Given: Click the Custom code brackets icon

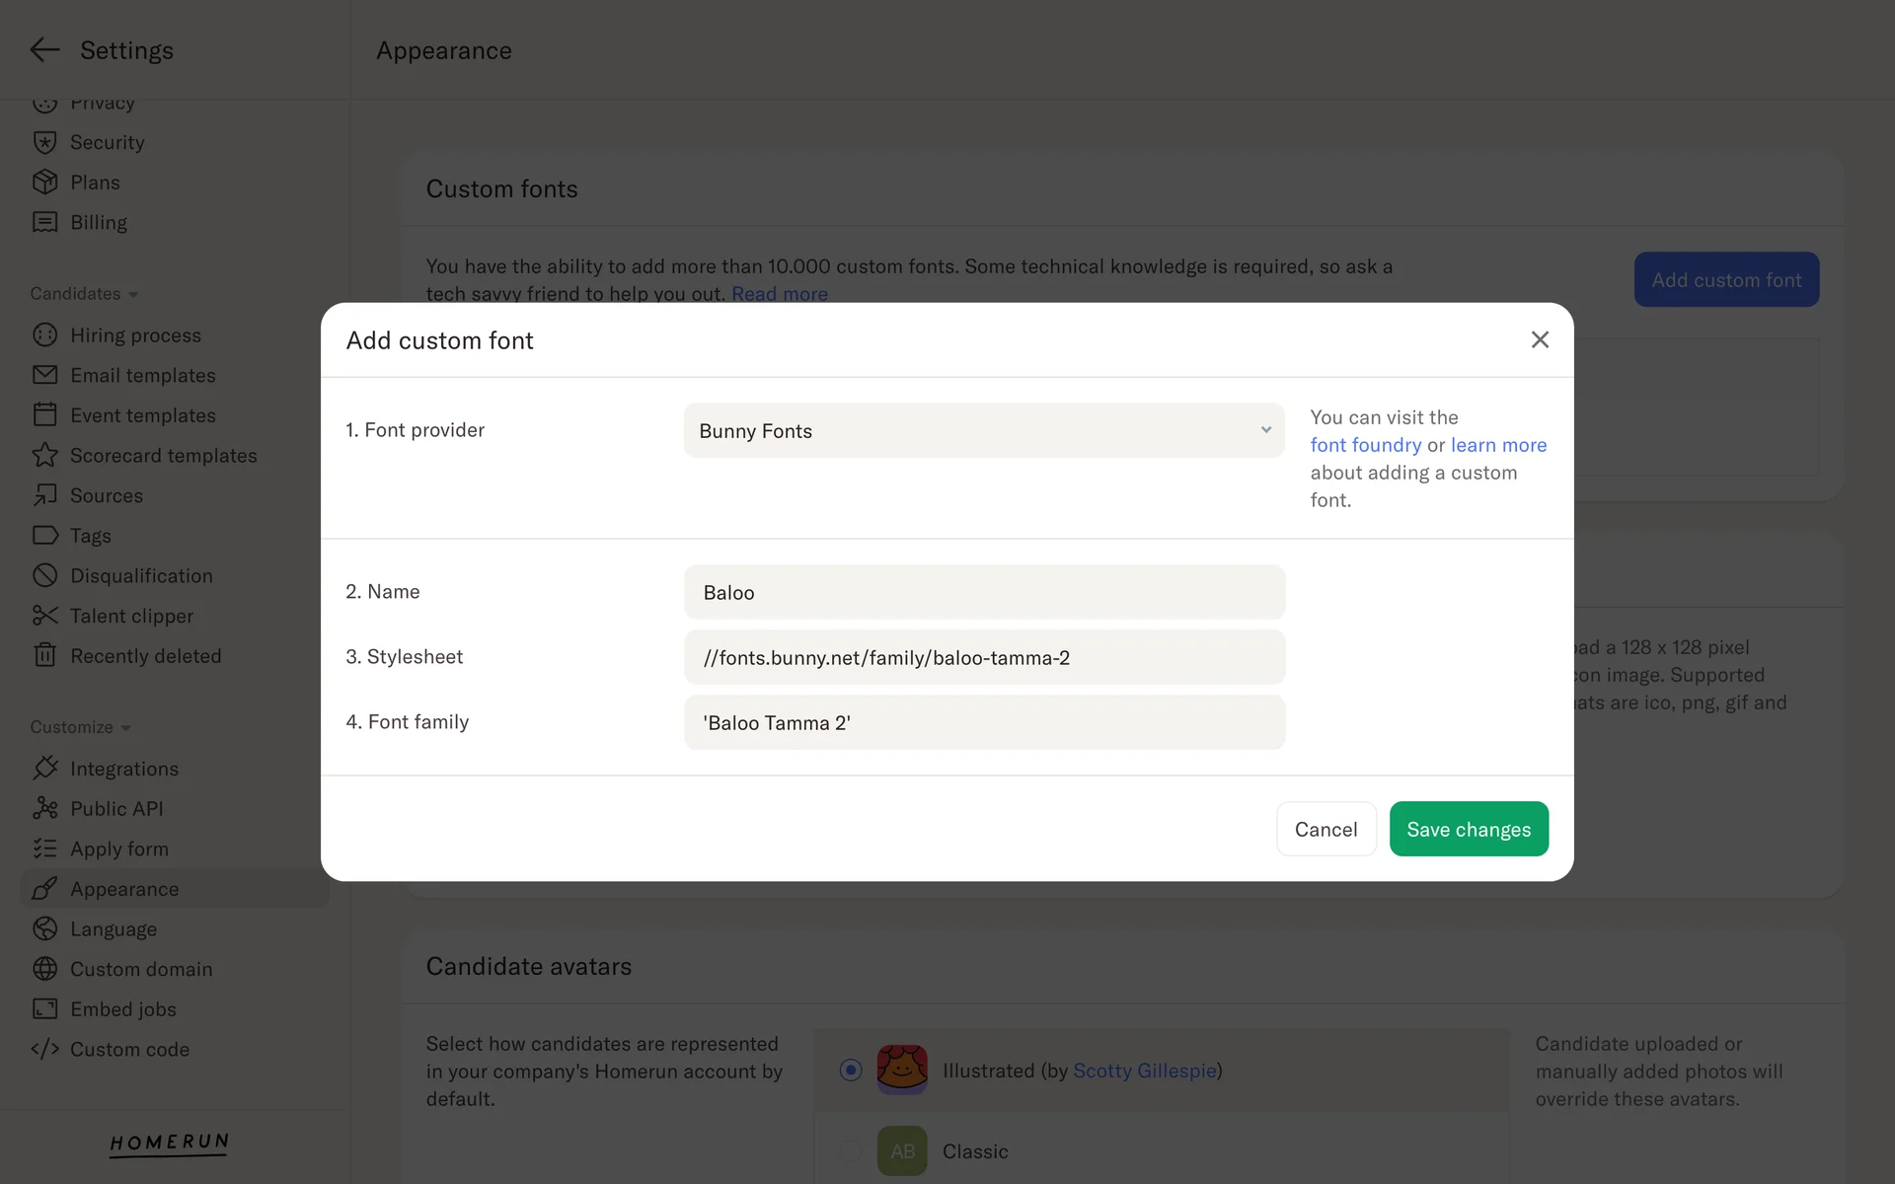Looking at the screenshot, I should coord(44,1049).
